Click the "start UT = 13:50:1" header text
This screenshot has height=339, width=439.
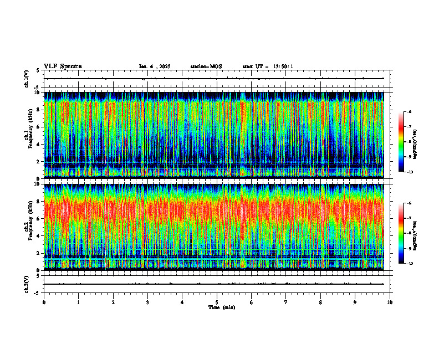[268, 66]
